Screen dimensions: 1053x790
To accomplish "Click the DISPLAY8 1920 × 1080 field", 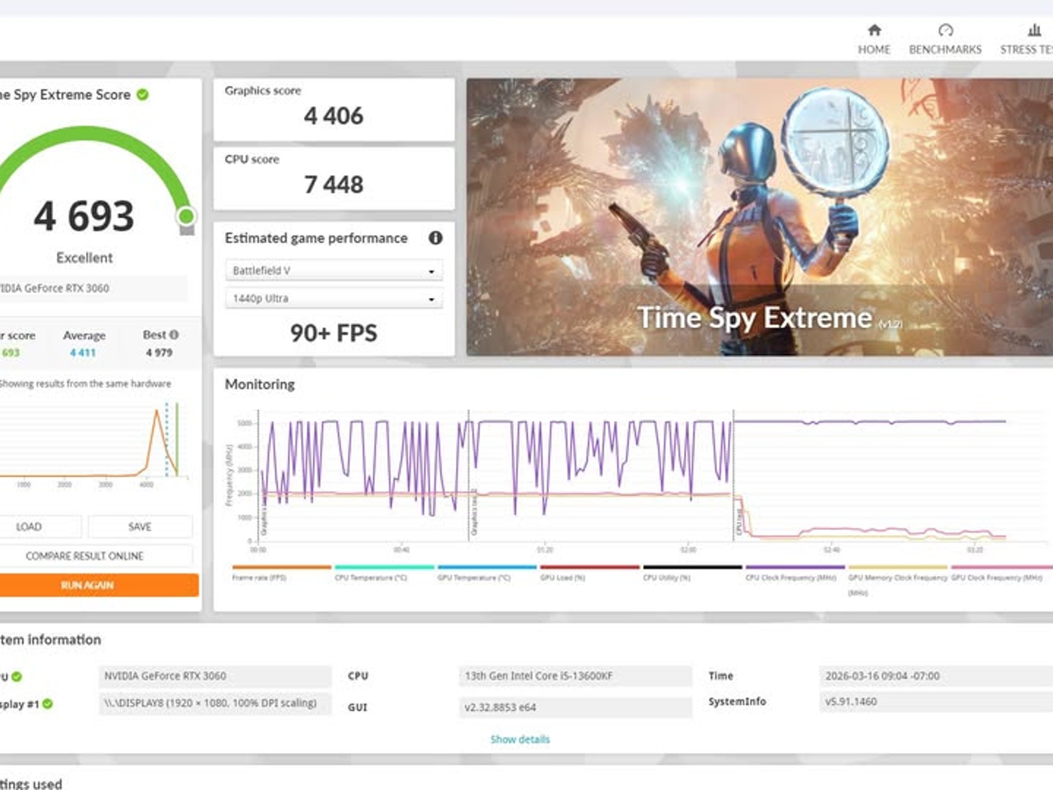I will [x=215, y=704].
